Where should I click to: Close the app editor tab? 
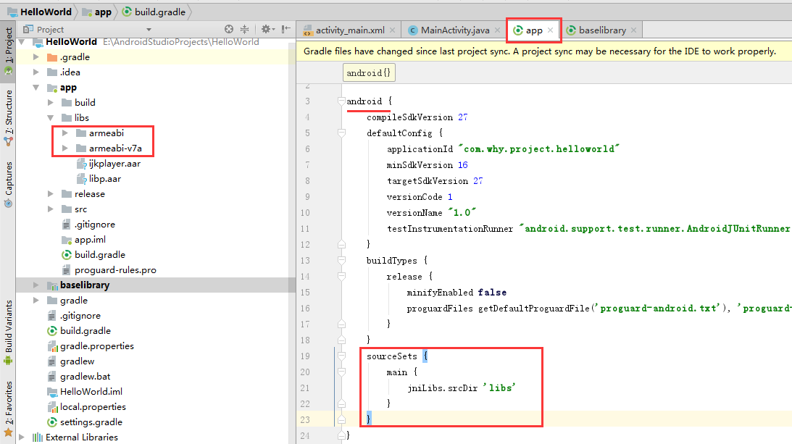coord(550,30)
